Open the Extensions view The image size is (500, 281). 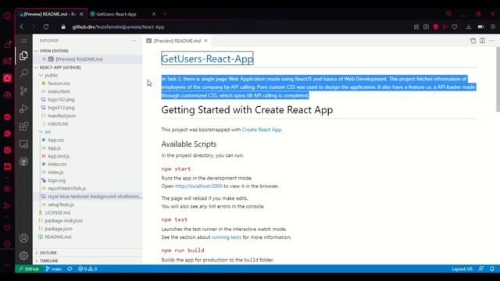click(23, 126)
